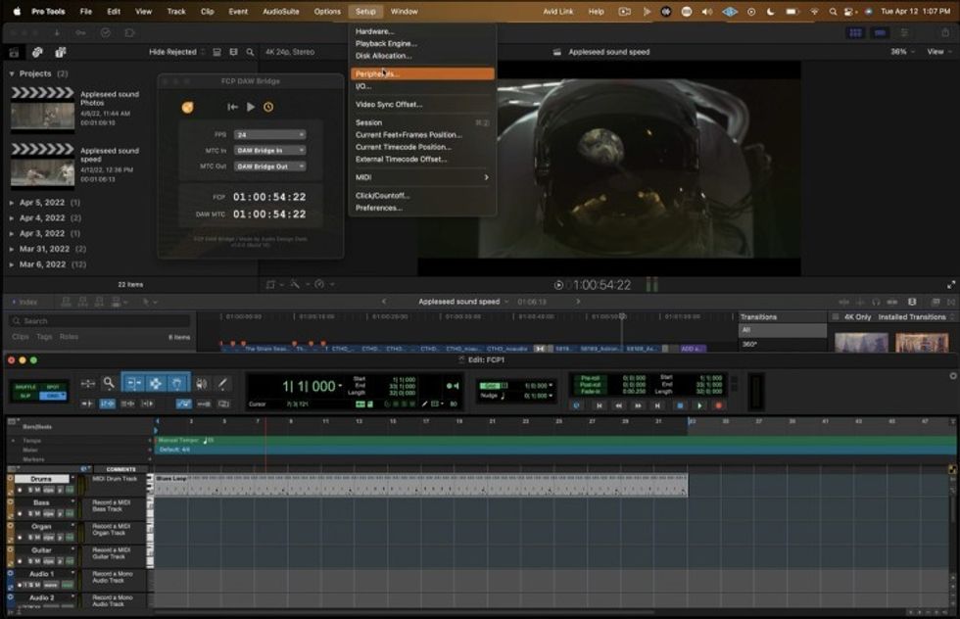
Task: Select Slip edit mode in Pro Tools
Action: pos(25,396)
